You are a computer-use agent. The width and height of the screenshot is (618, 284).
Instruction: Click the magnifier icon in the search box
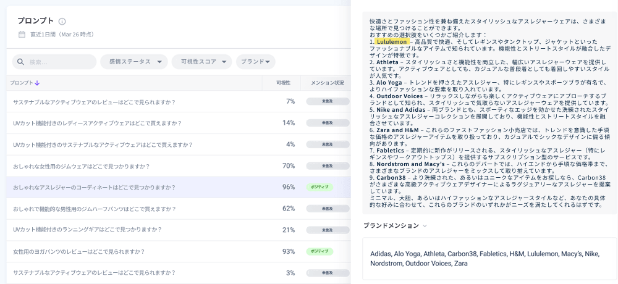20,62
